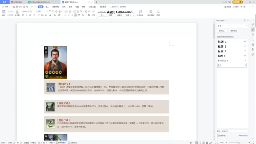This screenshot has height=144, width=256.
Task: Click the bulleted list icon
Action: pos(66,12)
